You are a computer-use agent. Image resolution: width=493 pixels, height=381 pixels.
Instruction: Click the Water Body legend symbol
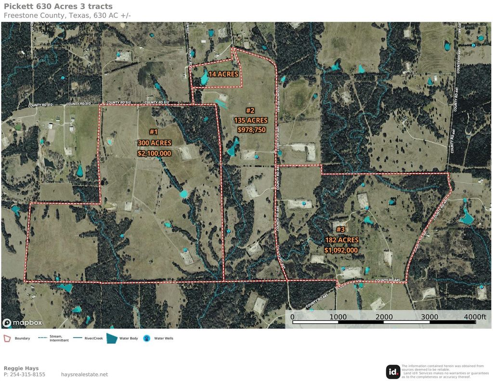click(112, 338)
